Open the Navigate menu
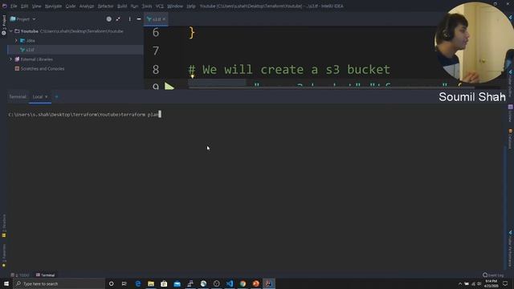This screenshot has height=289, width=514. (53, 6)
